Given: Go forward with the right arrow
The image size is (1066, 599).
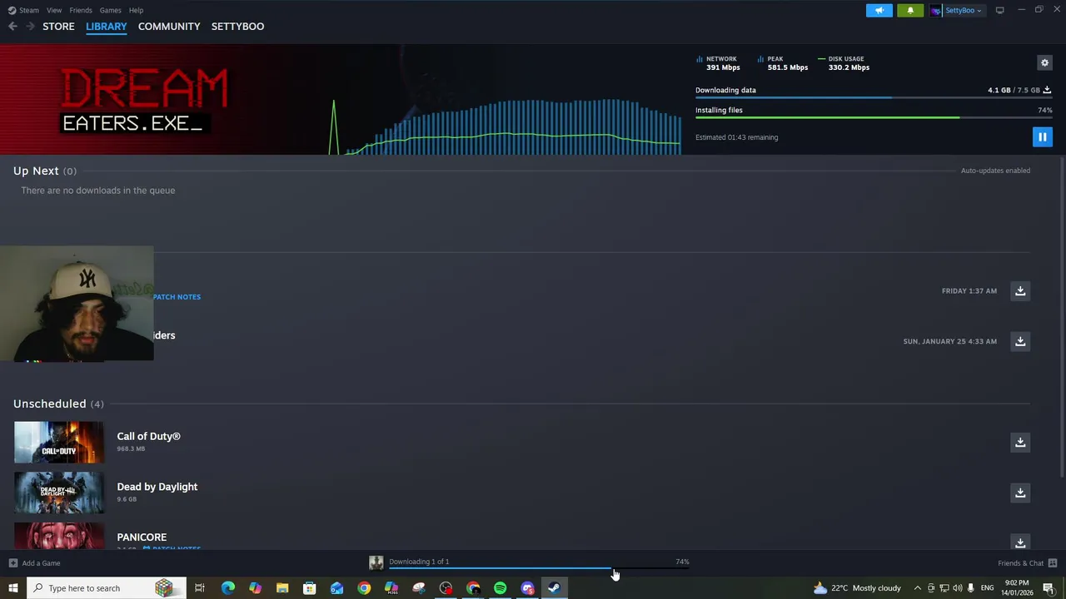Looking at the screenshot, I should [x=31, y=27].
